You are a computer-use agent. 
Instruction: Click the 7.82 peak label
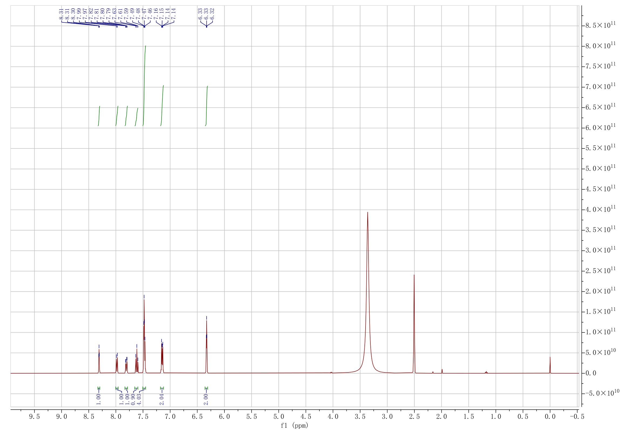pos(91,14)
